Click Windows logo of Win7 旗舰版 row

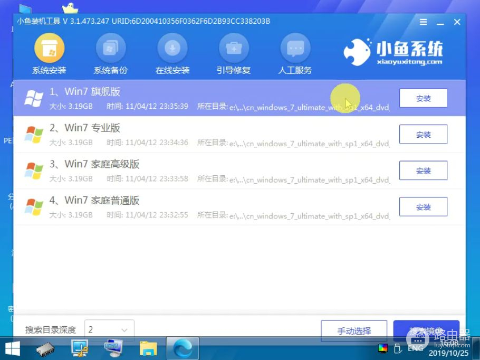coord(34,98)
